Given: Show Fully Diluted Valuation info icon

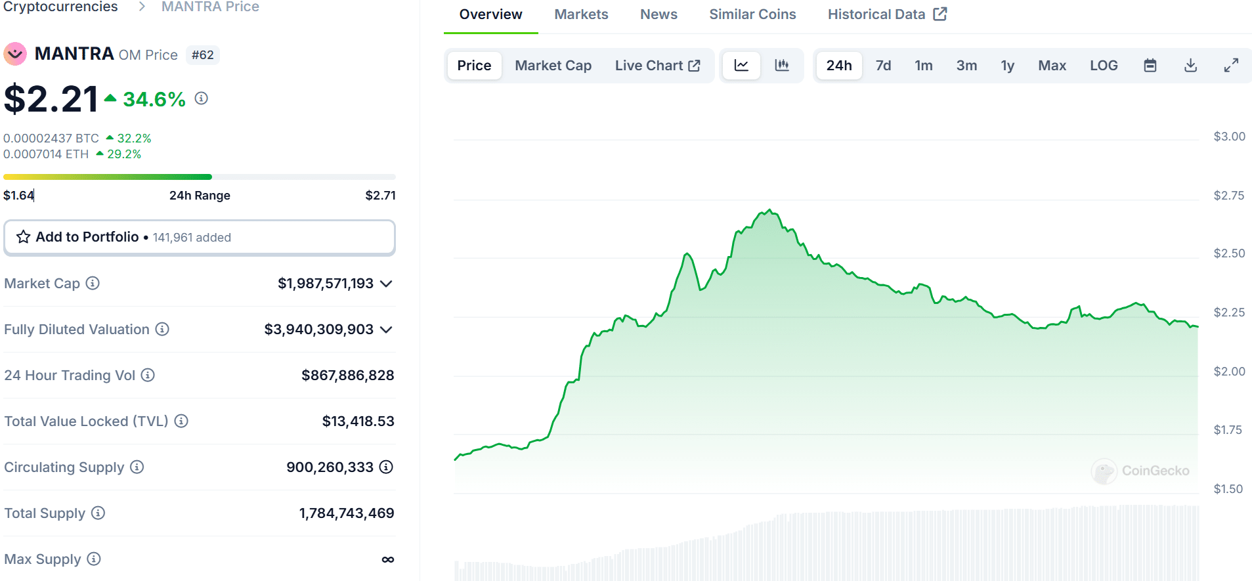Looking at the screenshot, I should (162, 329).
